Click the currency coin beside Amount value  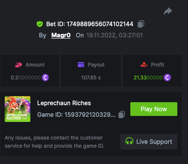[45, 78]
